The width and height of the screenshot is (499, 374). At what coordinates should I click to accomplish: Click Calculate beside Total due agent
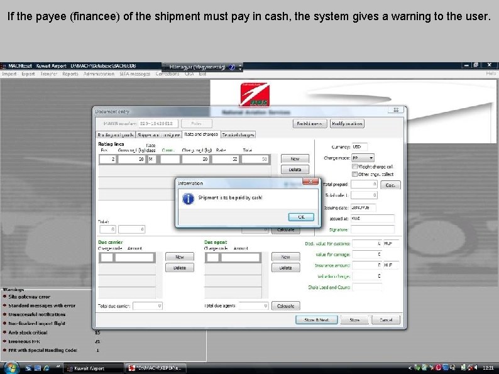pos(285,306)
